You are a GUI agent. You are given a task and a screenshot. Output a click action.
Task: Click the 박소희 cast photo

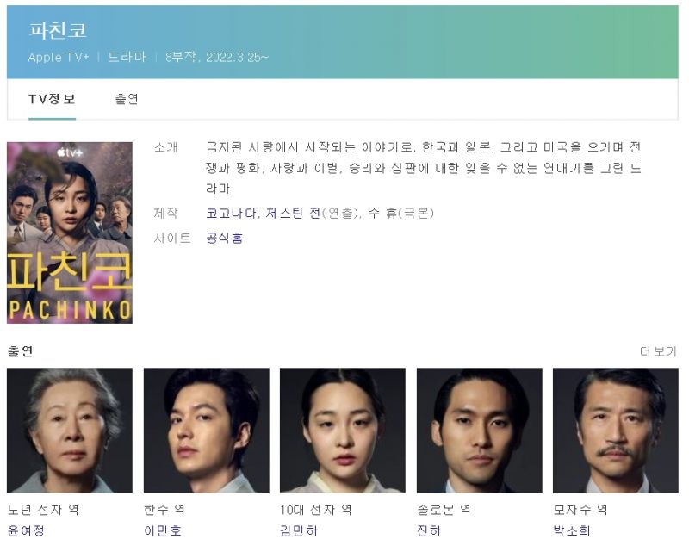pyautogui.click(x=616, y=431)
